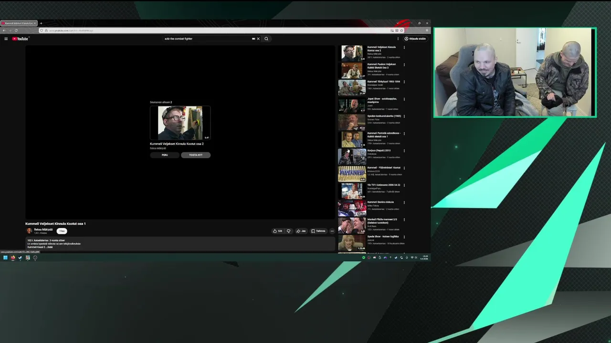Open sidebar video Speden keskustelukerho (1983)
The image size is (611, 343).
384,116
